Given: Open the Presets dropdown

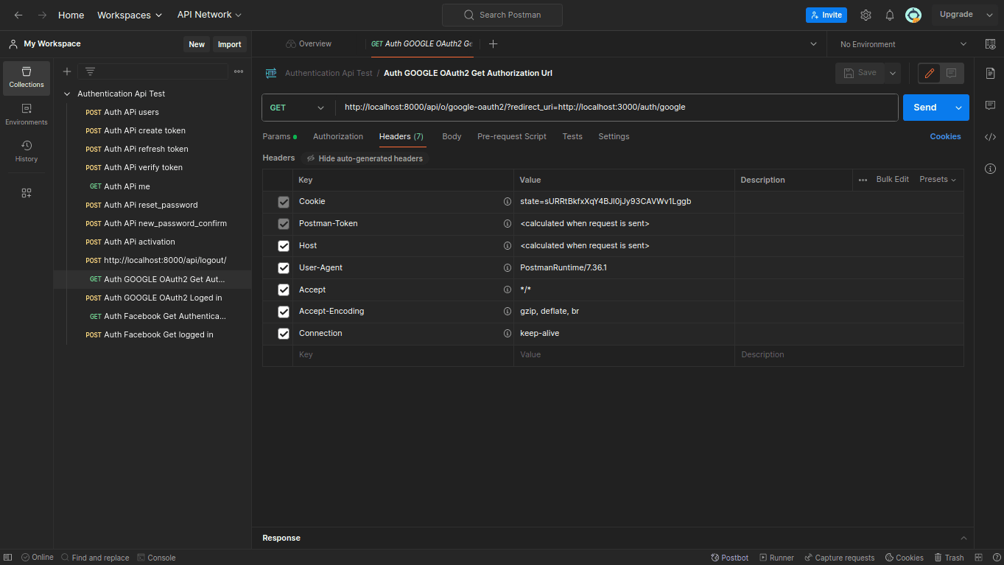Looking at the screenshot, I should [938, 180].
